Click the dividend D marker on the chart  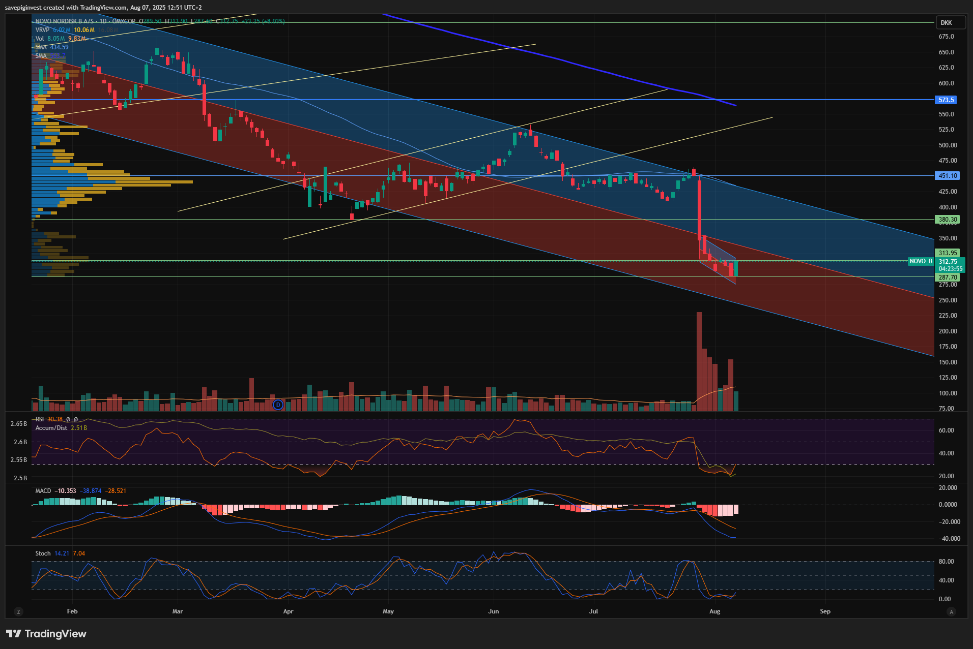coord(278,405)
